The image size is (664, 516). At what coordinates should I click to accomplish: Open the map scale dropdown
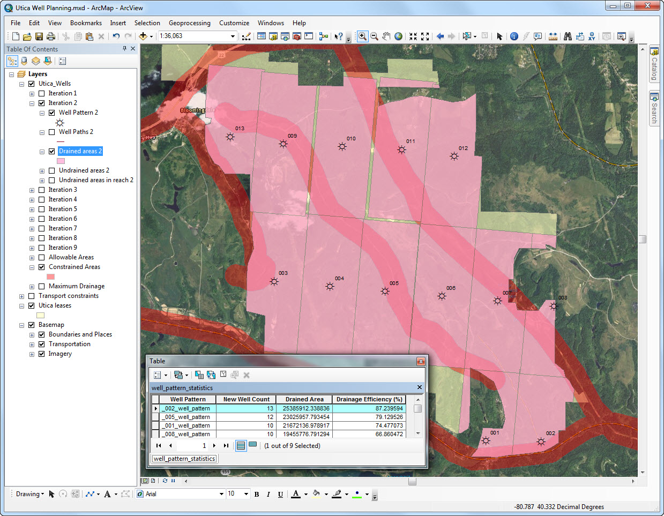click(x=233, y=36)
